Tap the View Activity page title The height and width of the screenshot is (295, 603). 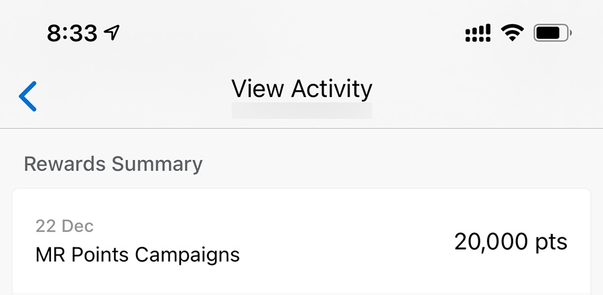pos(302,89)
